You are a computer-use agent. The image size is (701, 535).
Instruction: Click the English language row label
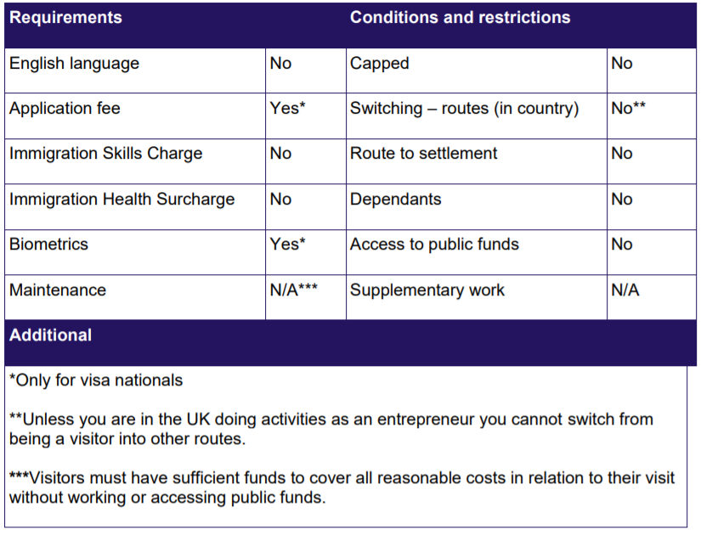[x=74, y=64]
